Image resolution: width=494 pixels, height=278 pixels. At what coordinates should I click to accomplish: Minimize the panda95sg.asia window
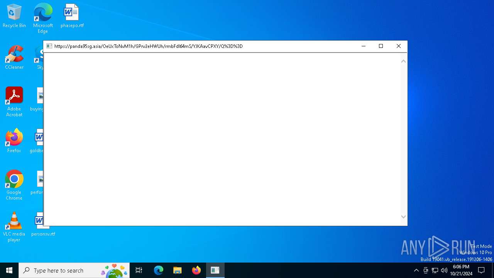[363, 46]
